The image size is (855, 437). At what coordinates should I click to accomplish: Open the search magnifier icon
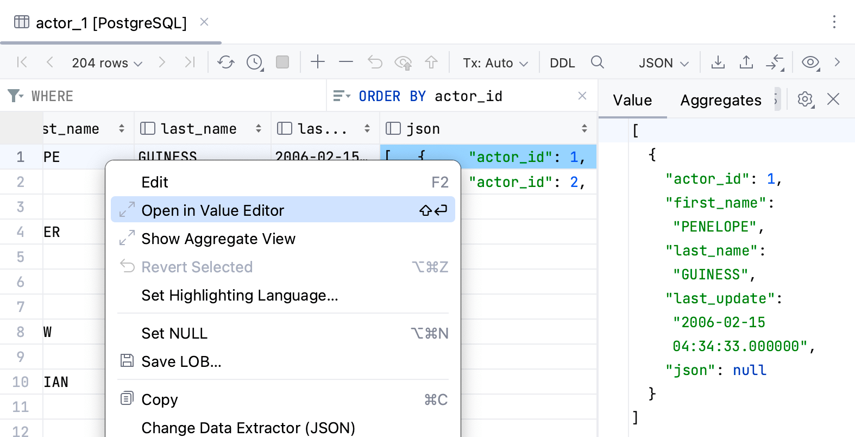(x=598, y=63)
